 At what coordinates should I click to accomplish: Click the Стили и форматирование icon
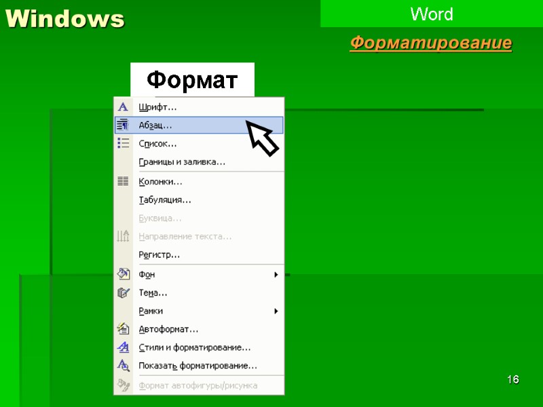(123, 347)
